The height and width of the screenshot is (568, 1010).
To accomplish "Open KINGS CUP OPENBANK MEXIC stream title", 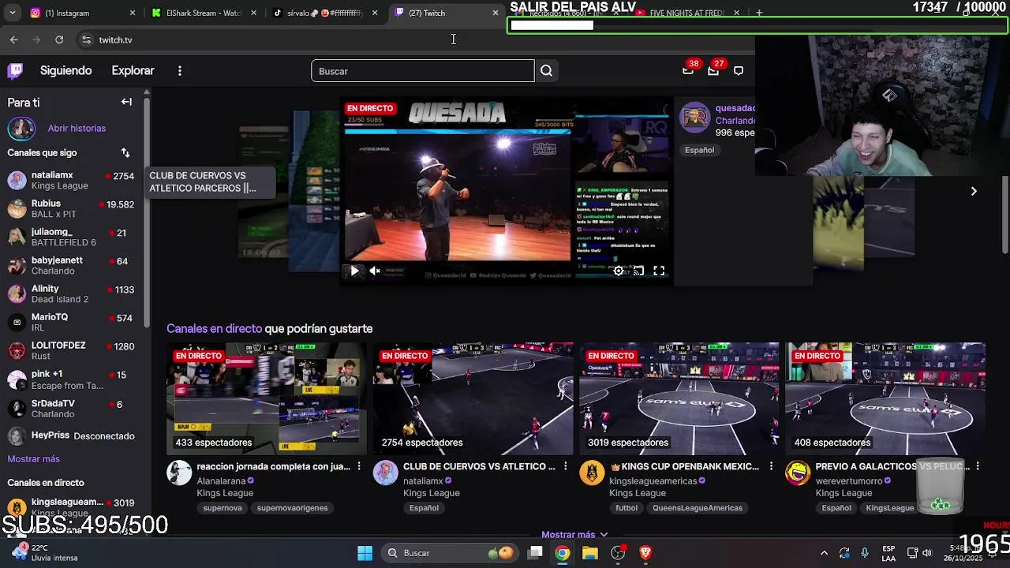I will [684, 466].
